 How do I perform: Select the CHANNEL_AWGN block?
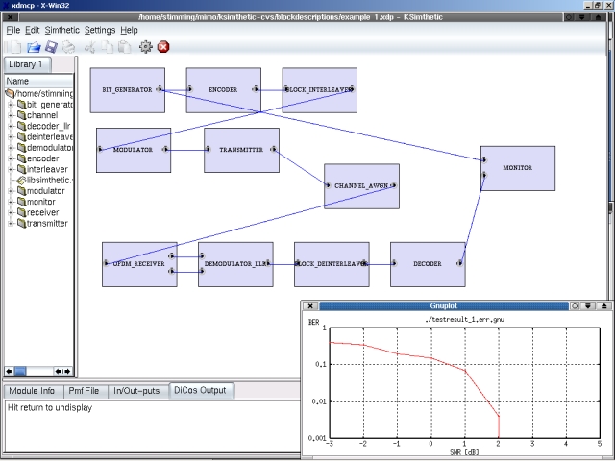tap(361, 185)
